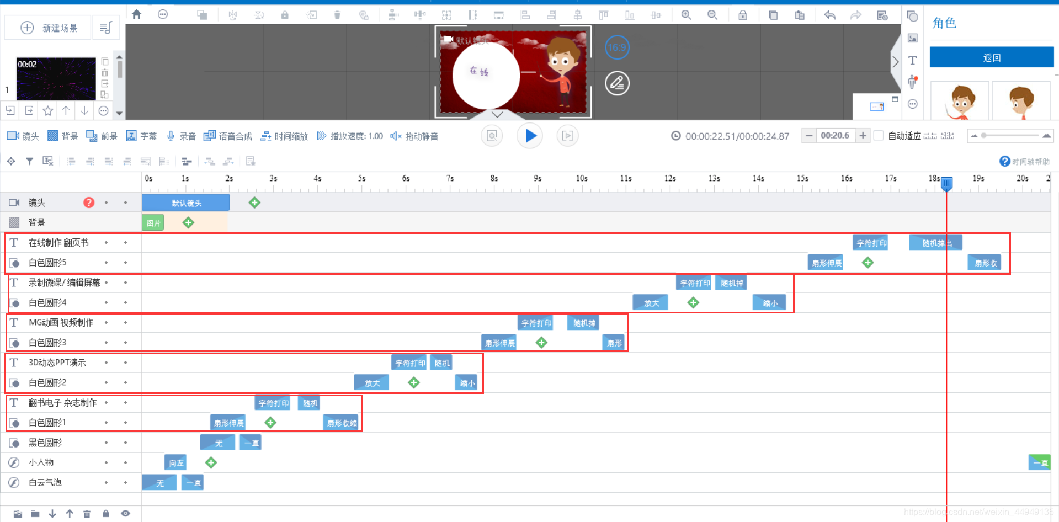Expand the canvas collapse chevron below preview
The image size is (1059, 522).
click(497, 115)
